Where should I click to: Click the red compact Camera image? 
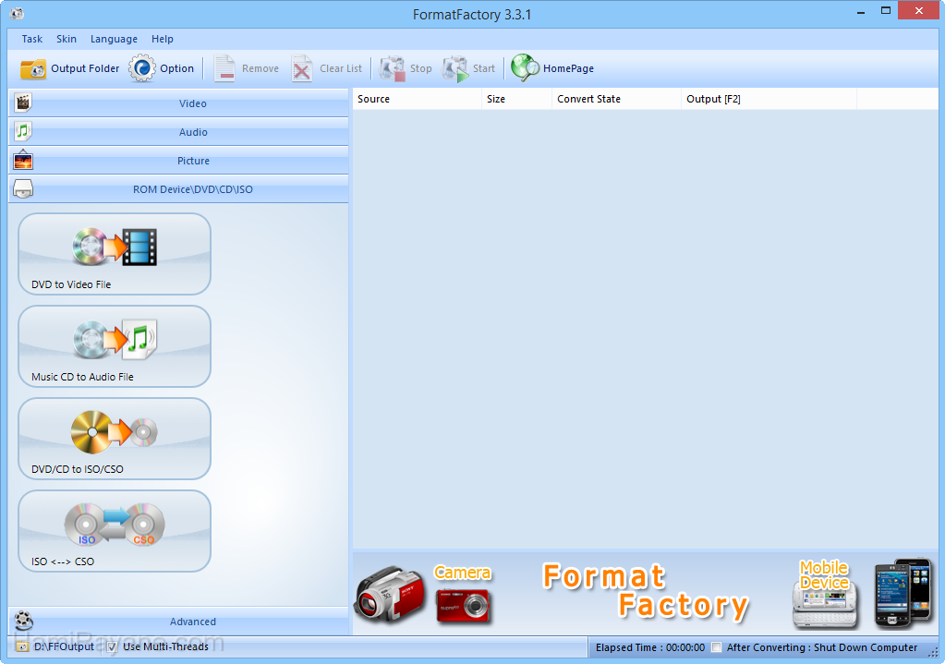(462, 606)
